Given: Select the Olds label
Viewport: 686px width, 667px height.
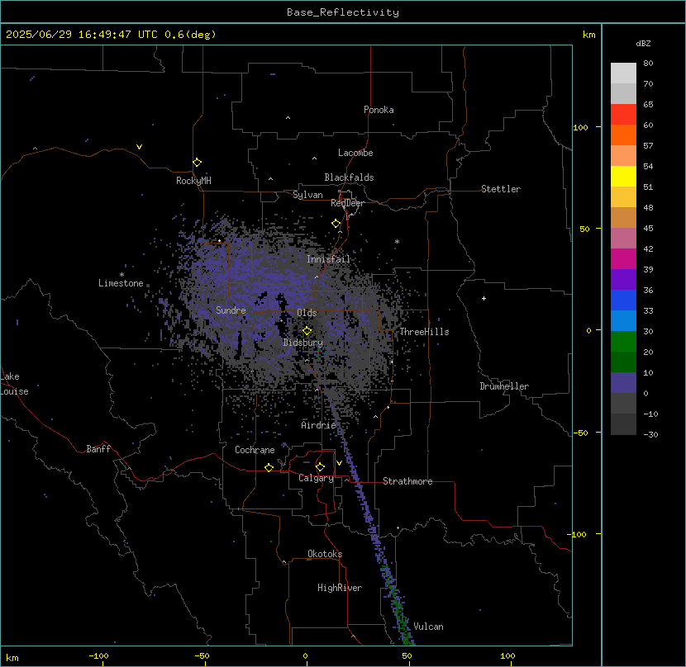Looking at the screenshot, I should (x=307, y=313).
